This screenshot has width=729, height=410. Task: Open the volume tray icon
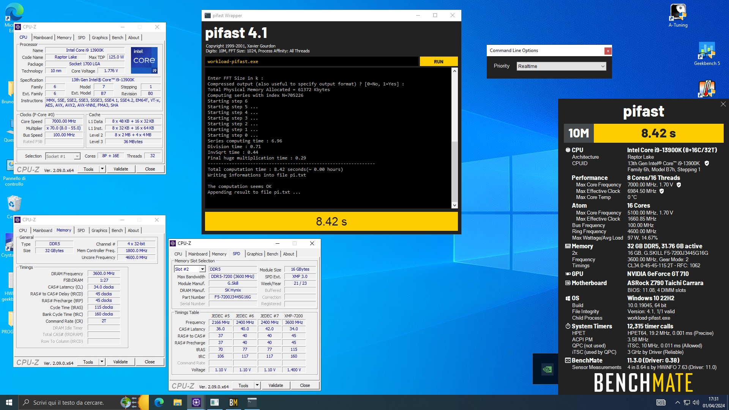coord(696,402)
